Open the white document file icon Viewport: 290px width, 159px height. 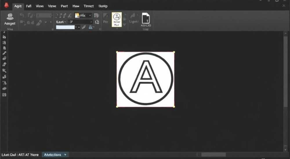pos(146,18)
